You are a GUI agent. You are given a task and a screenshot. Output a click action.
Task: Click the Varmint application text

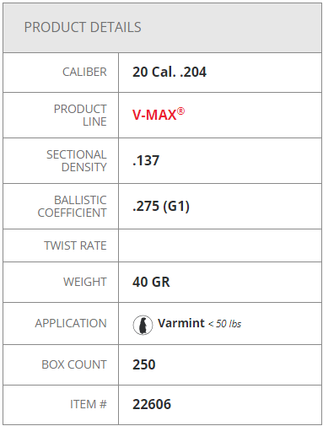(181, 323)
